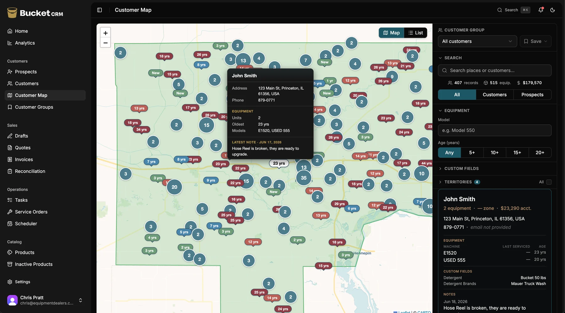Click Chris Pratt's user avatar
The image size is (565, 313).
pos(12,300)
